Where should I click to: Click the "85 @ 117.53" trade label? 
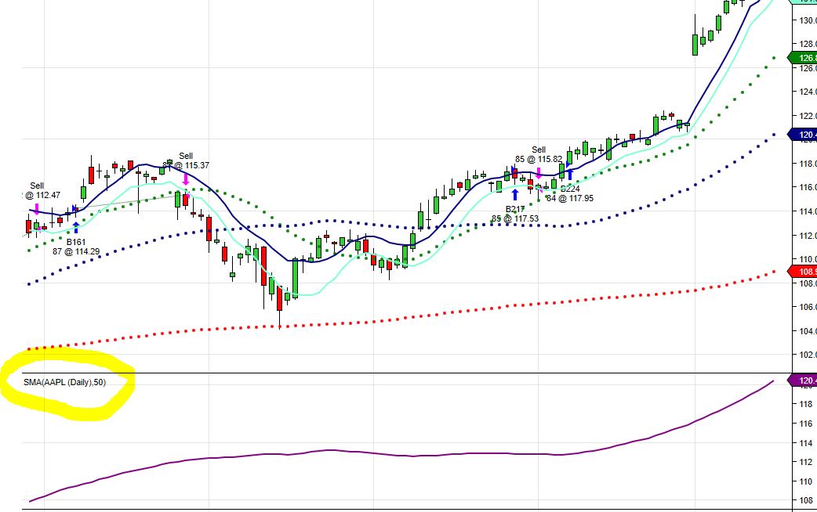tap(515, 218)
